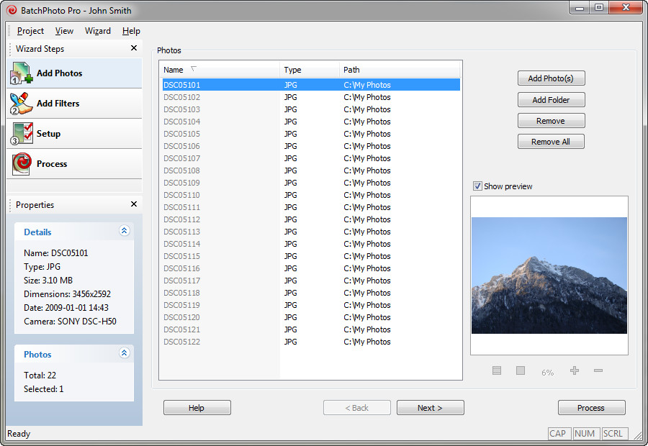Viewport: 648px width, 446px height.
Task: Open the Wizard menu
Action: tap(97, 31)
